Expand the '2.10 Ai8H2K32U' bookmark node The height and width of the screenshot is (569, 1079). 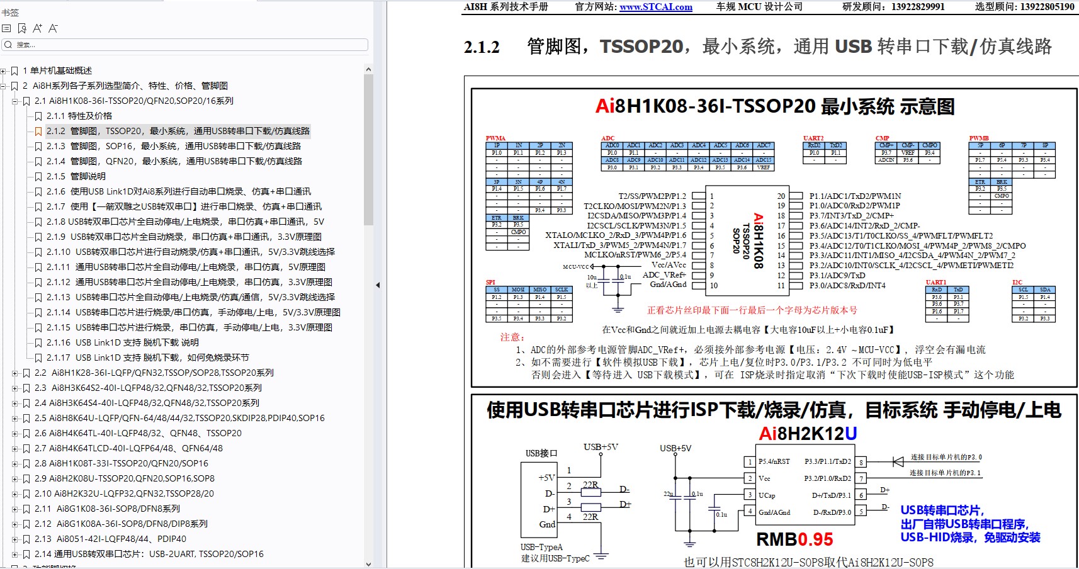15,494
